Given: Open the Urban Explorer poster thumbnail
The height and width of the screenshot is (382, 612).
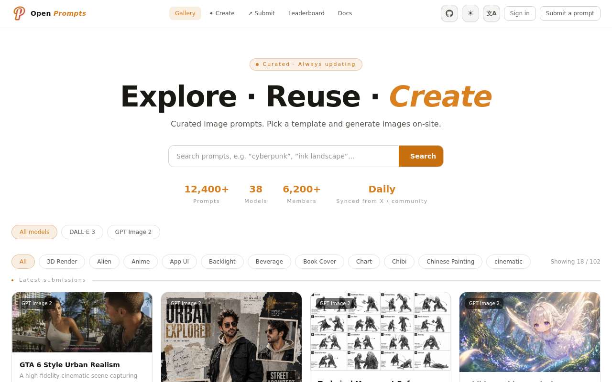Looking at the screenshot, I should click(231, 337).
